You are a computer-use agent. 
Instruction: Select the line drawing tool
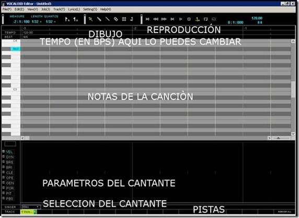(107, 19)
